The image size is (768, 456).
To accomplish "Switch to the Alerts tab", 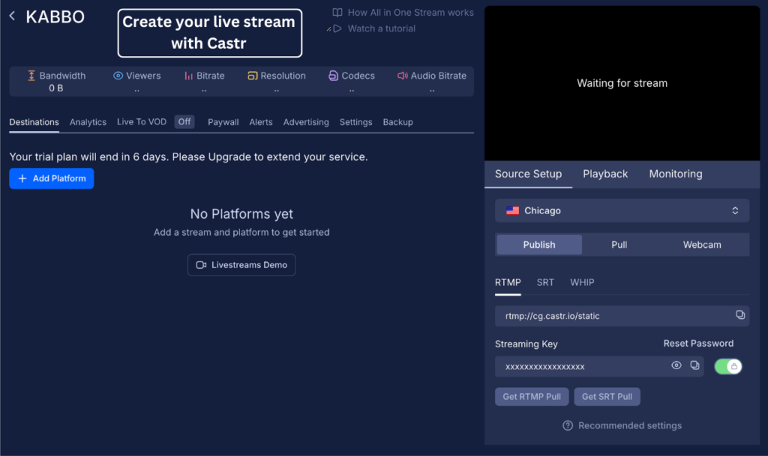I will tap(260, 122).
